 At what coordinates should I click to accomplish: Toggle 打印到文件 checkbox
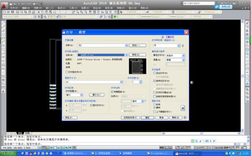[67, 72]
